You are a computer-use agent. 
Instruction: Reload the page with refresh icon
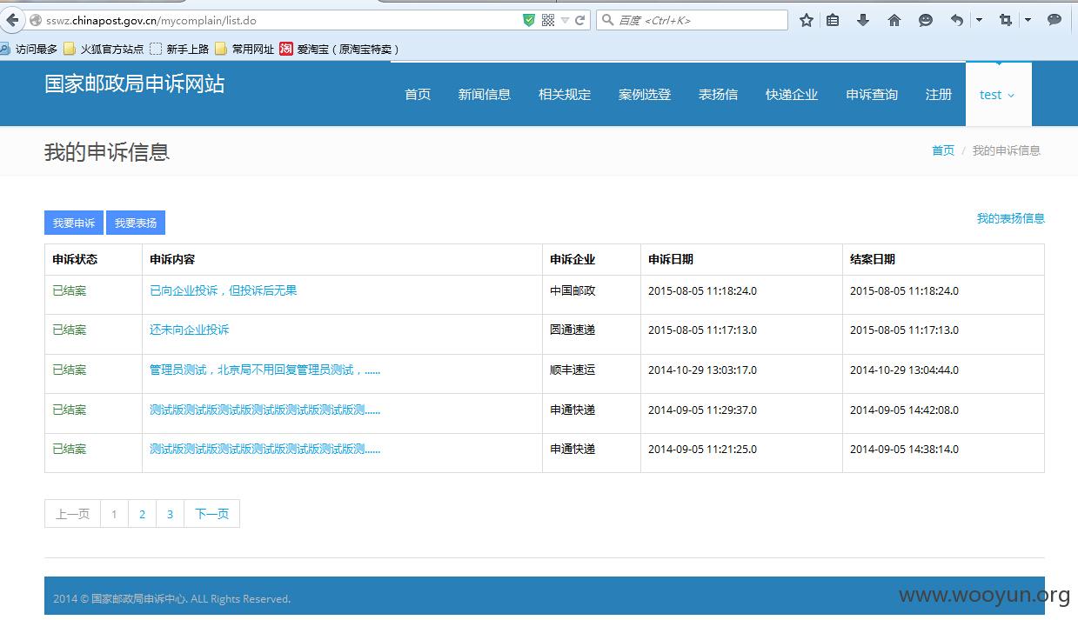[x=580, y=20]
